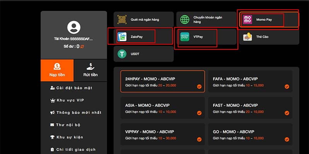Click the user profile avatar

[x=73, y=27]
